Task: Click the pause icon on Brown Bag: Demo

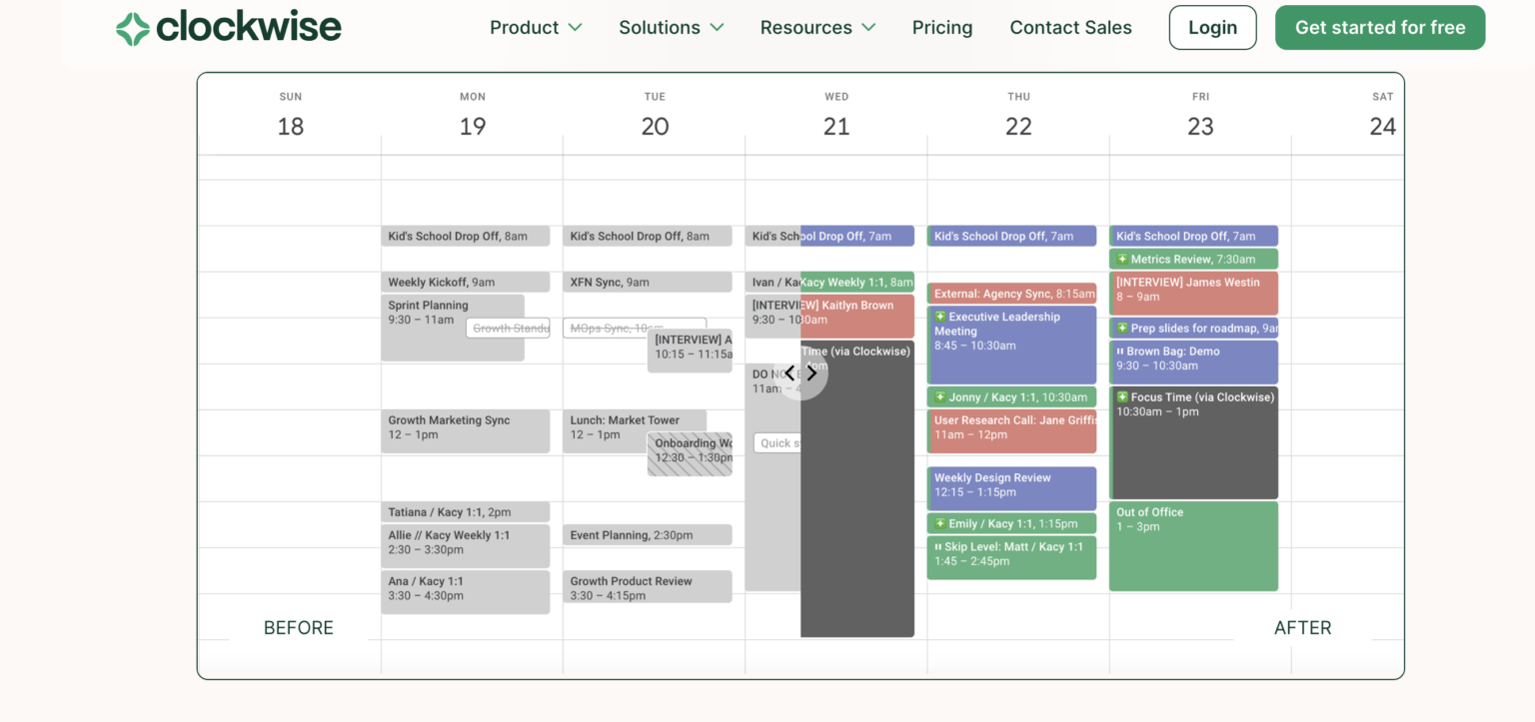Action: point(1123,349)
